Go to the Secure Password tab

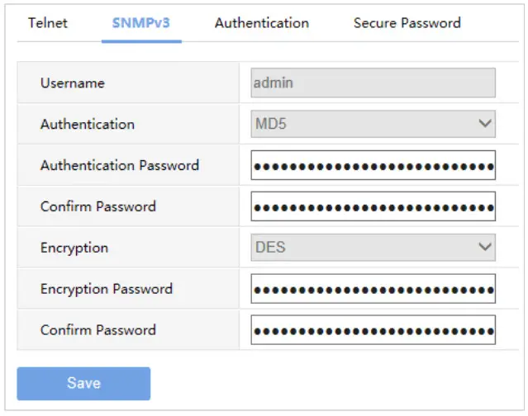tap(407, 23)
